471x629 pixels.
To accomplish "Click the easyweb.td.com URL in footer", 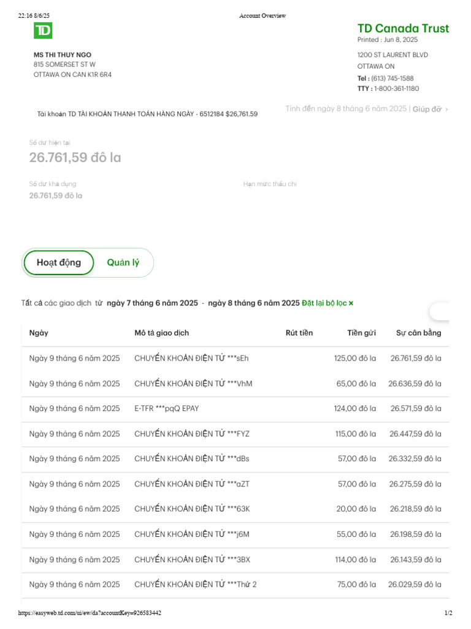I will (90, 613).
